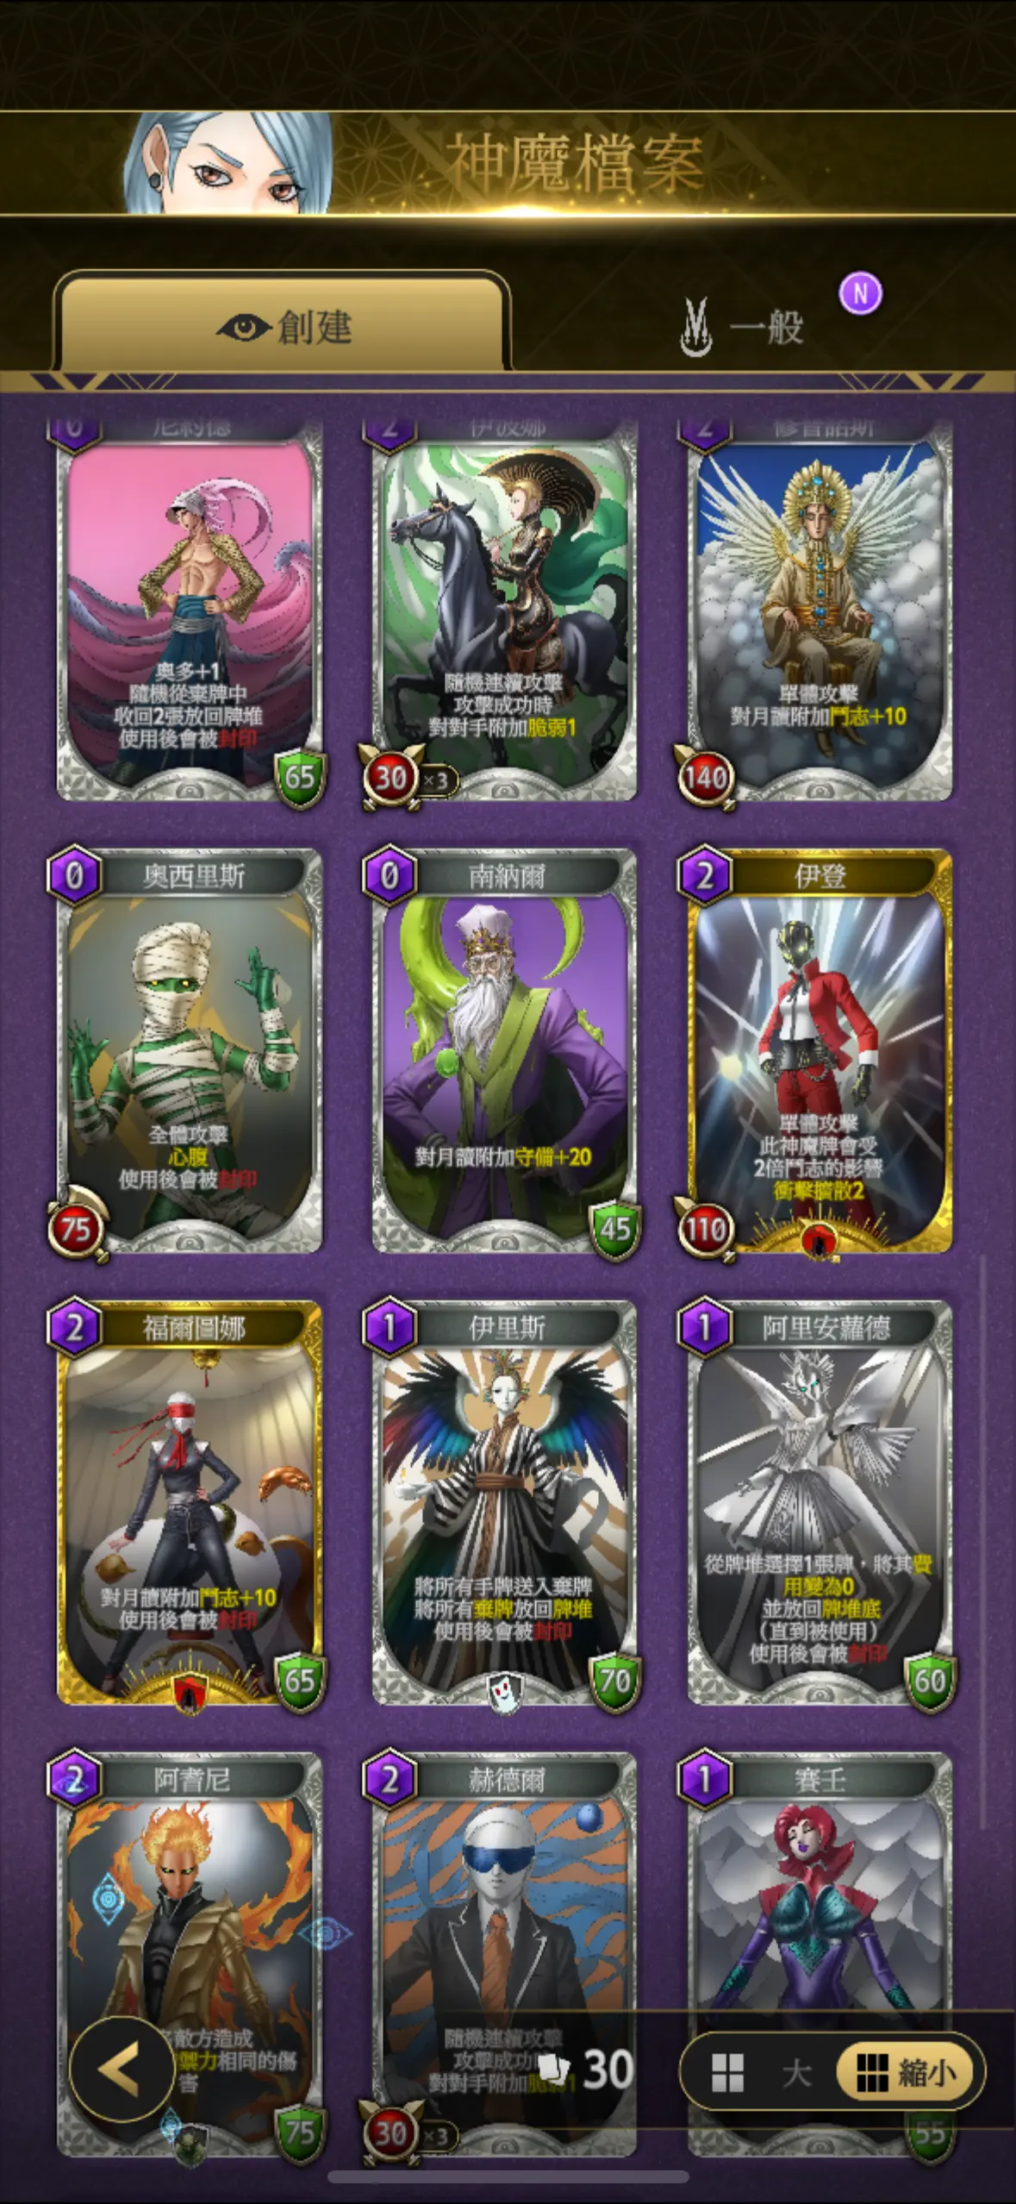Tap the cost 2 gem on 赫德爾
Viewport: 1016px width, 2204px height.
[x=390, y=1779]
